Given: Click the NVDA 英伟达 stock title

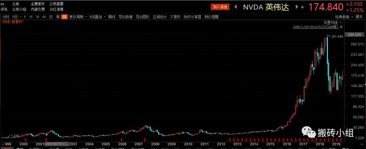Looking at the screenshot, I should pyautogui.click(x=266, y=7).
